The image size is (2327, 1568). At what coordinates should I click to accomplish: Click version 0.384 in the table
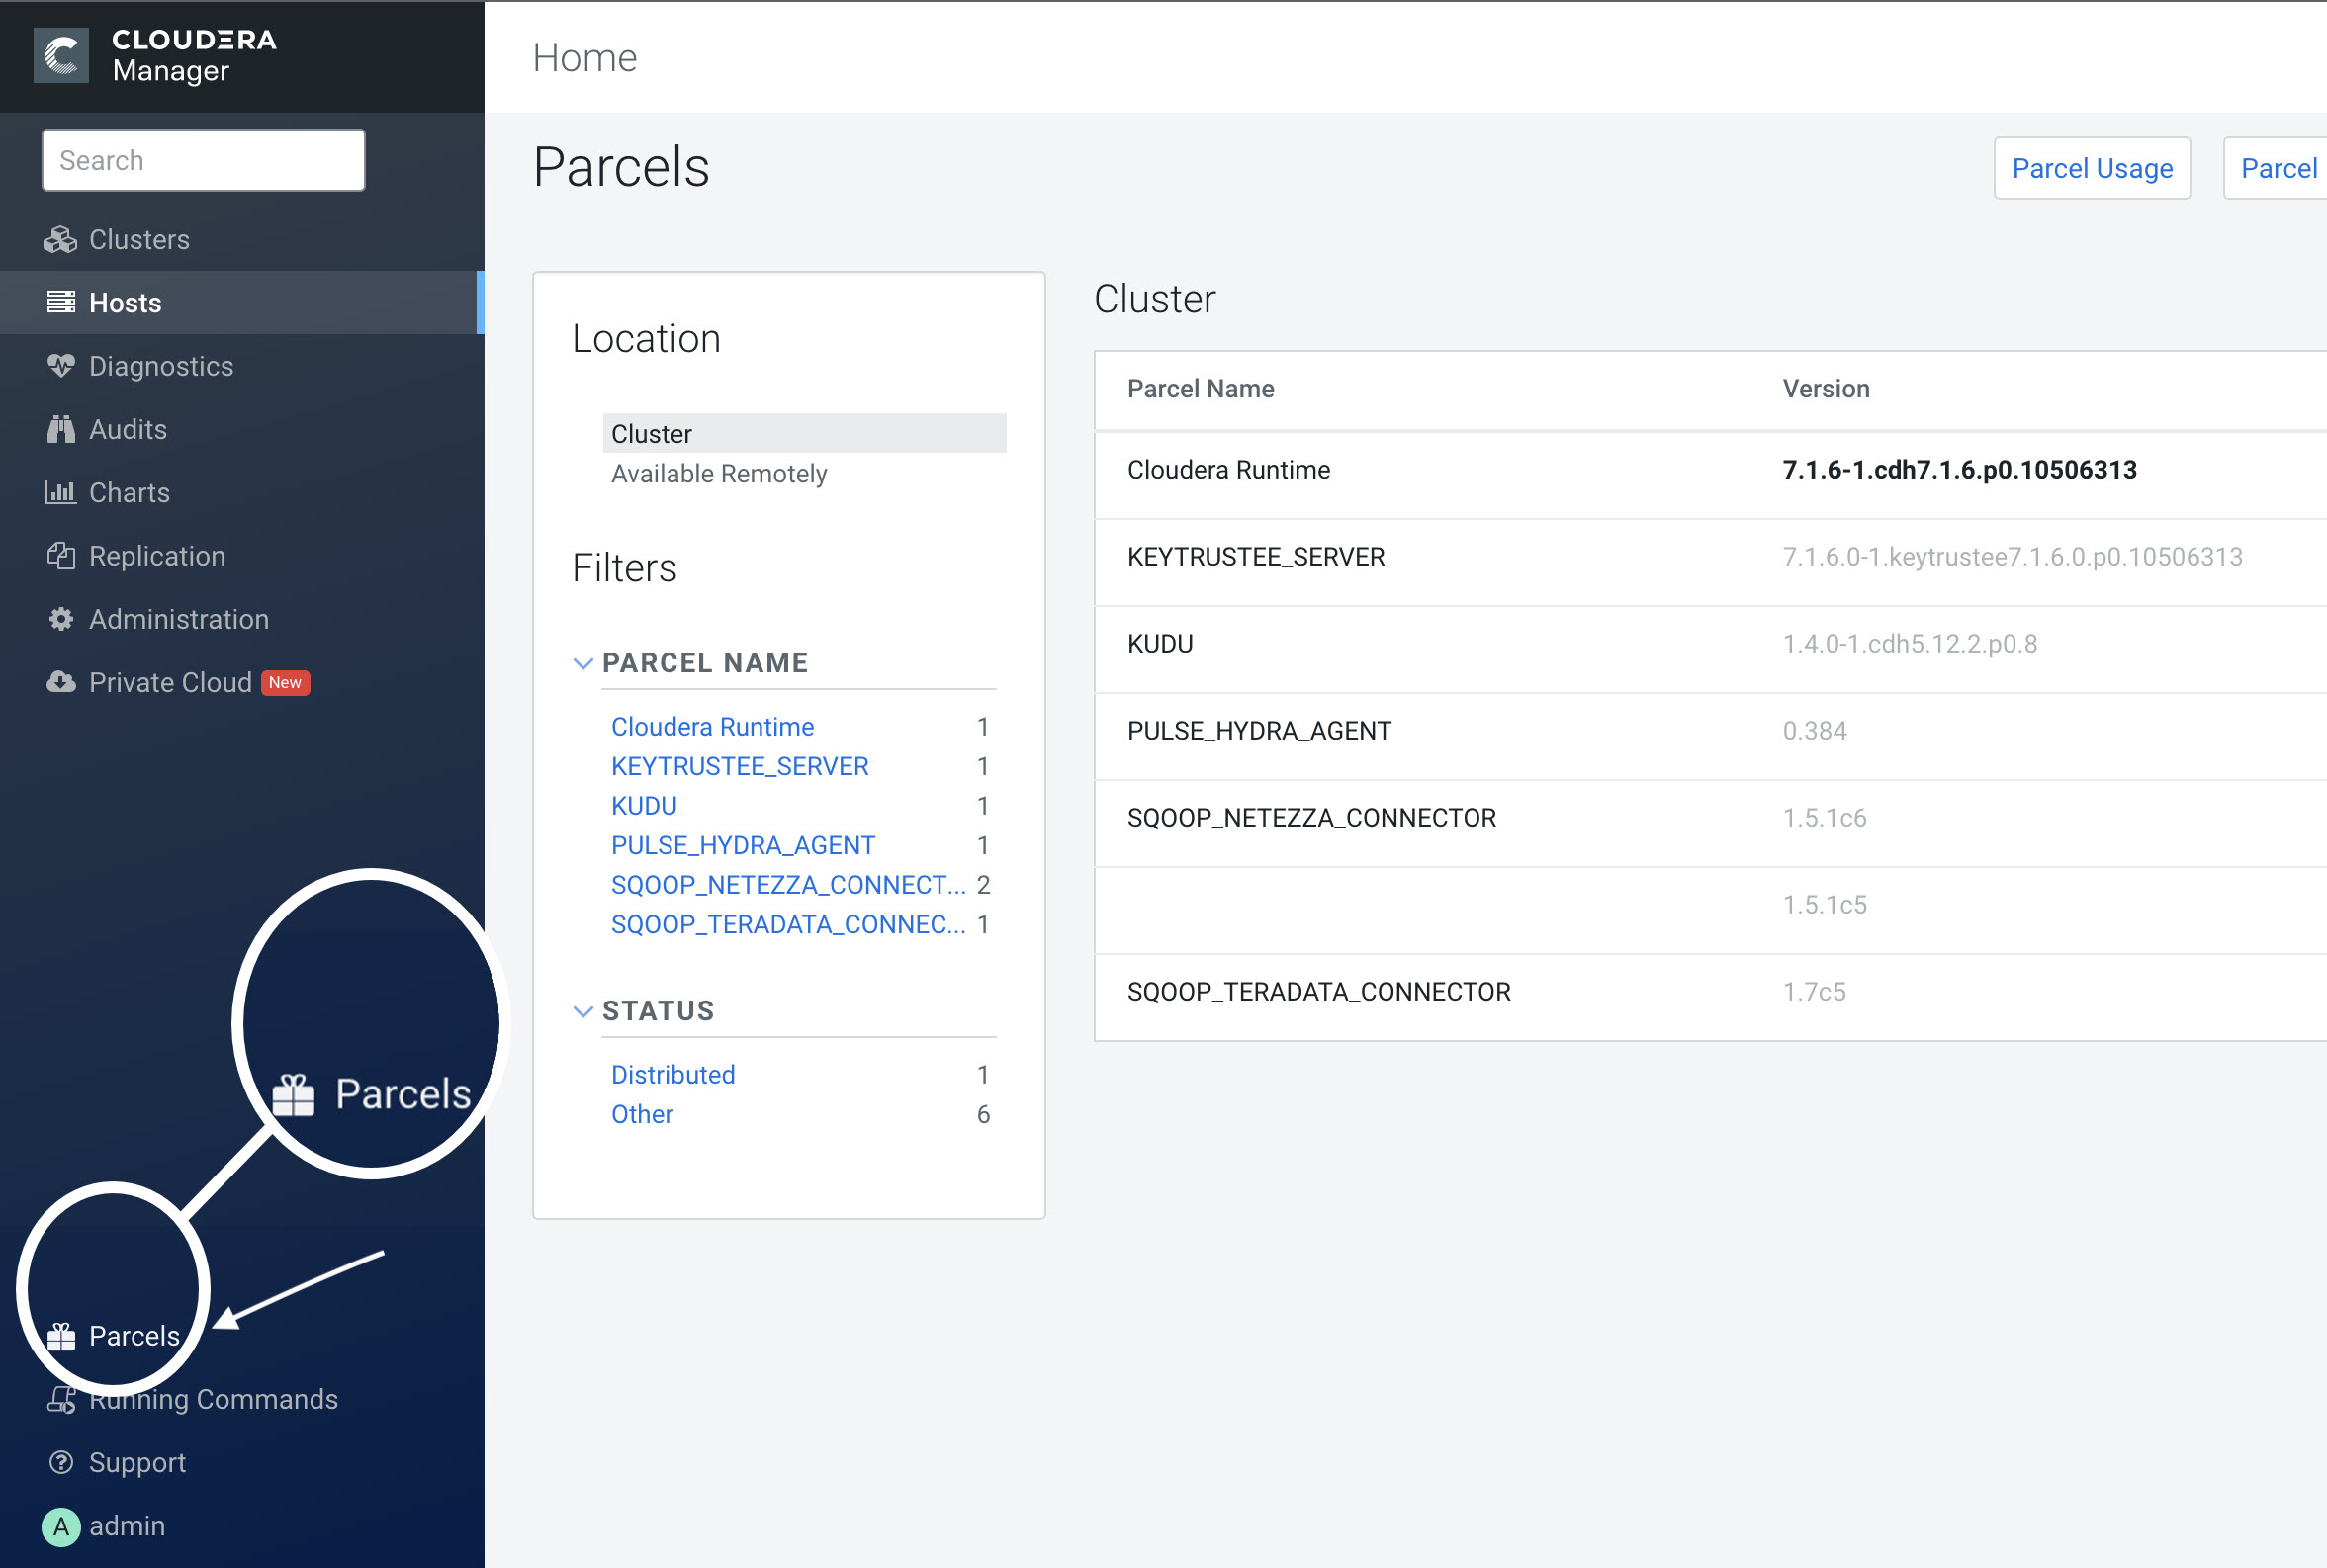tap(1814, 730)
